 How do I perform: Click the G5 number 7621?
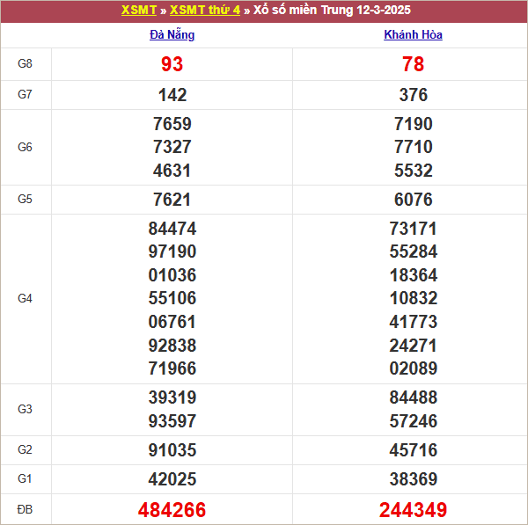tap(172, 200)
